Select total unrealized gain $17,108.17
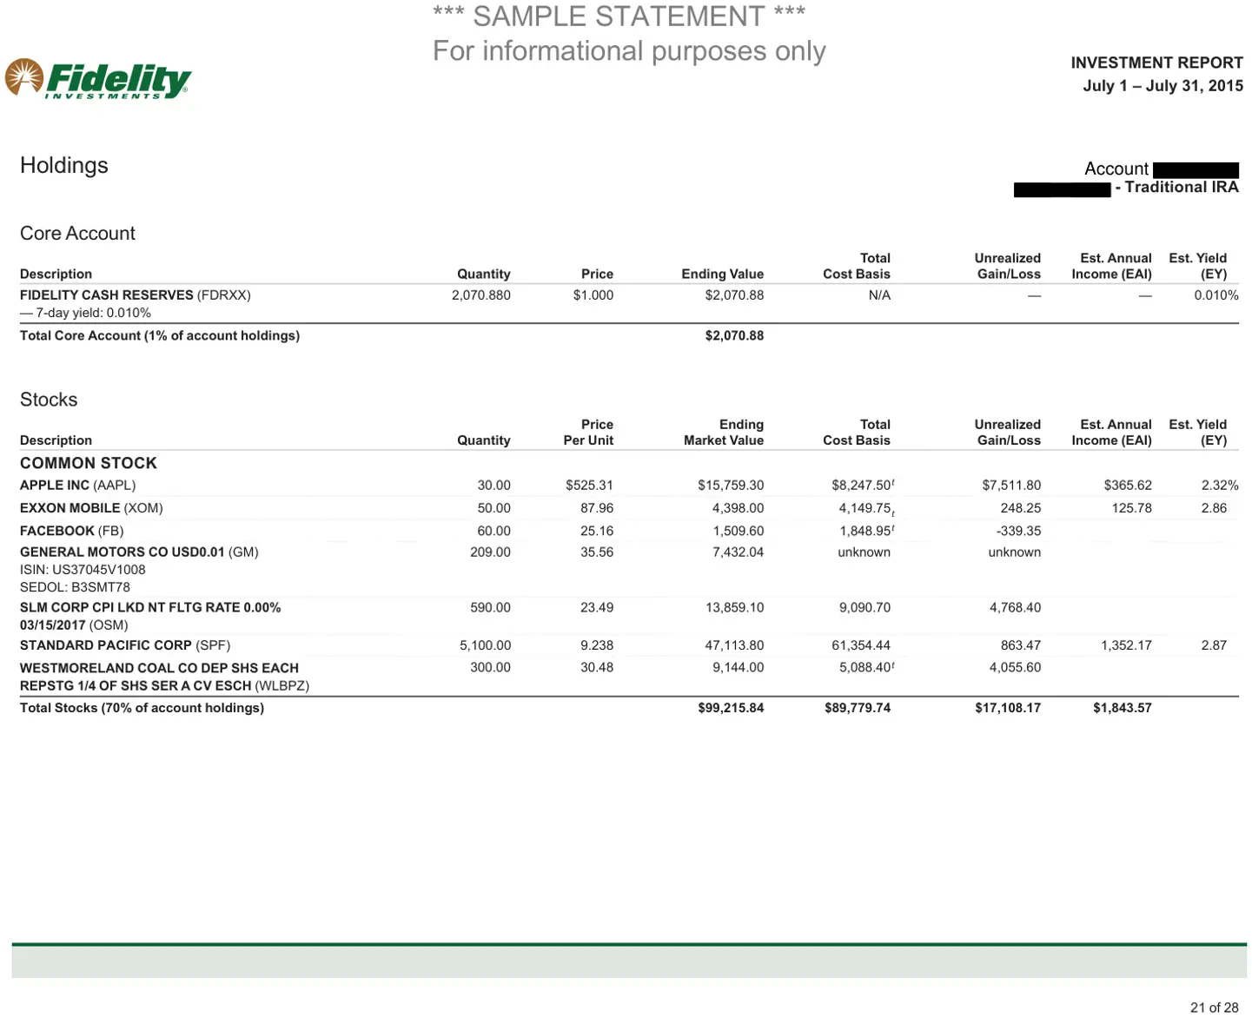The width and height of the screenshot is (1252, 1018). [x=1008, y=708]
